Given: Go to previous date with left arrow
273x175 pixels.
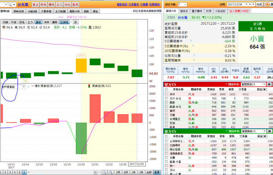Looking at the screenshot, I should click(250, 5).
